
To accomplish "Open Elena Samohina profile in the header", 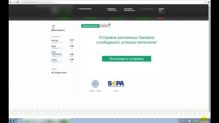I will point(85,9).
